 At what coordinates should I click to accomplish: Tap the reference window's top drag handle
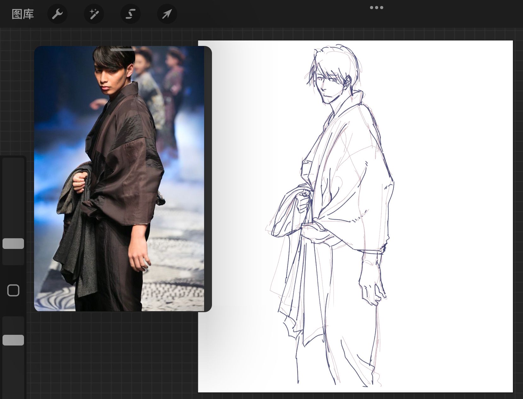123,49
